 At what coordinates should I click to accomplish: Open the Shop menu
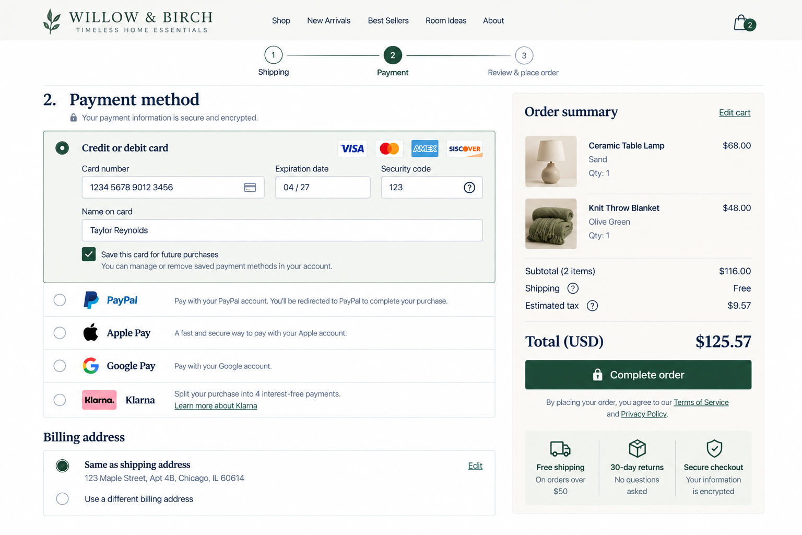(281, 21)
